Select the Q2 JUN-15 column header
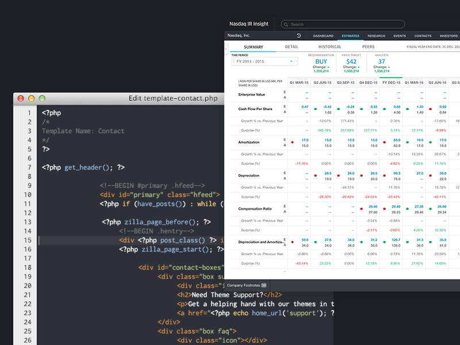 click(x=323, y=83)
